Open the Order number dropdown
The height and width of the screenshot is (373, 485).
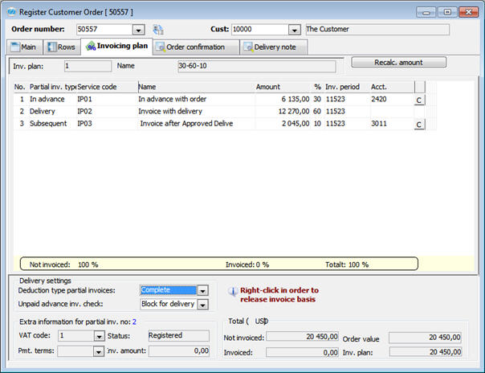point(138,30)
